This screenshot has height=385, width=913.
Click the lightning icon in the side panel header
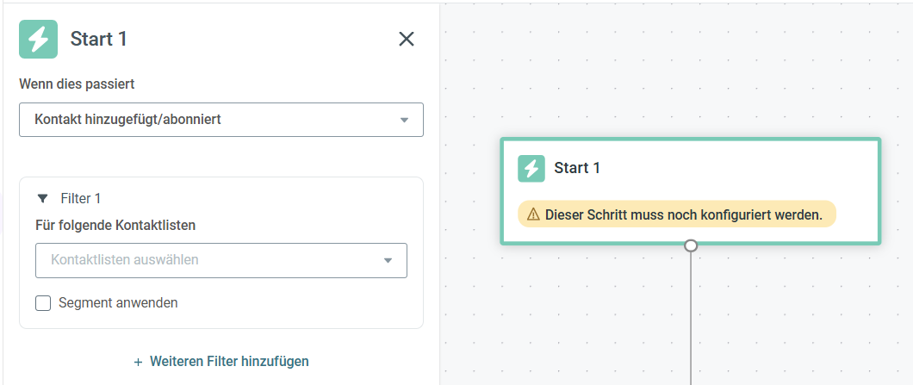click(39, 39)
